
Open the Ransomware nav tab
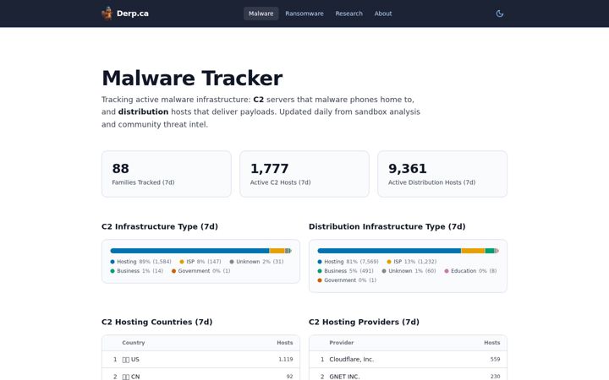pos(304,14)
